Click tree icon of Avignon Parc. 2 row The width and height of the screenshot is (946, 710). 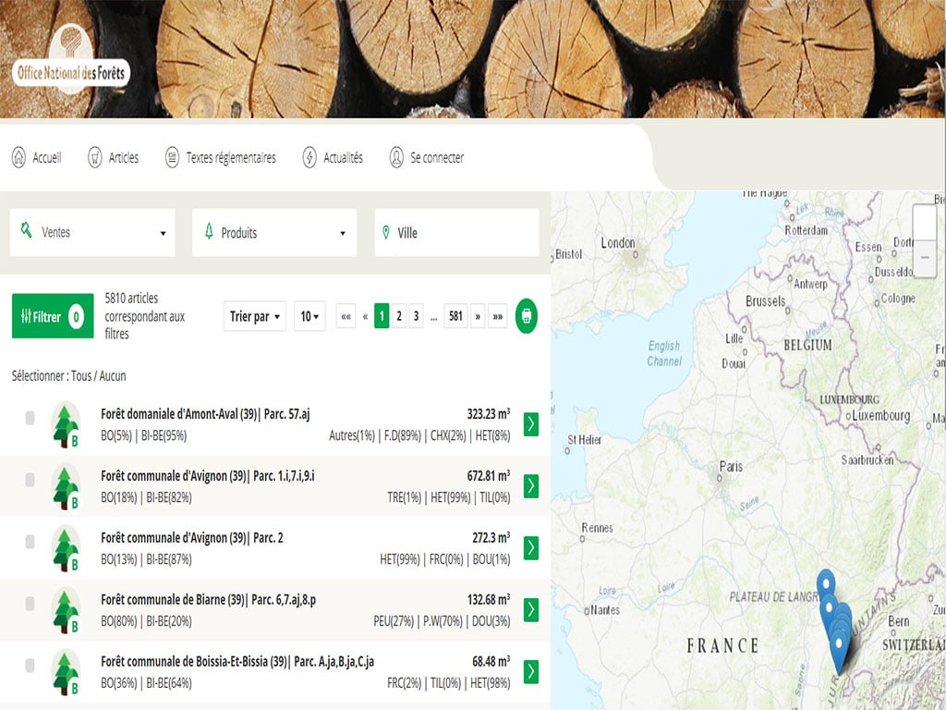66,548
